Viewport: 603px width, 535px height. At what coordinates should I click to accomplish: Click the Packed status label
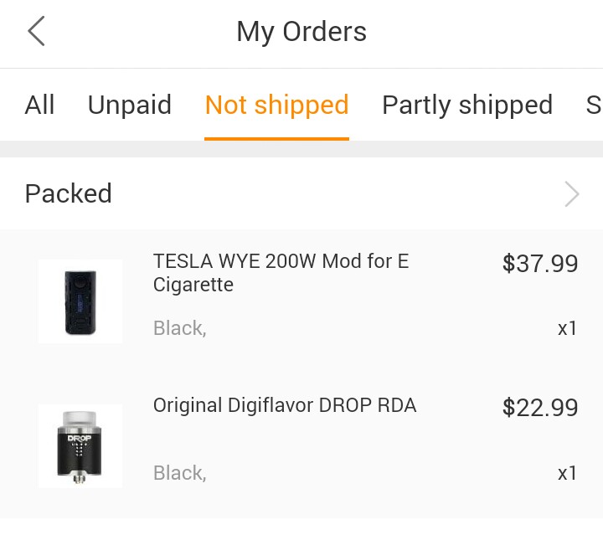(x=69, y=193)
